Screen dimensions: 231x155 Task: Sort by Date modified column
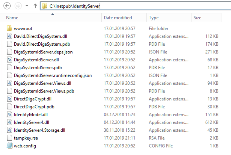[x=118, y=18]
